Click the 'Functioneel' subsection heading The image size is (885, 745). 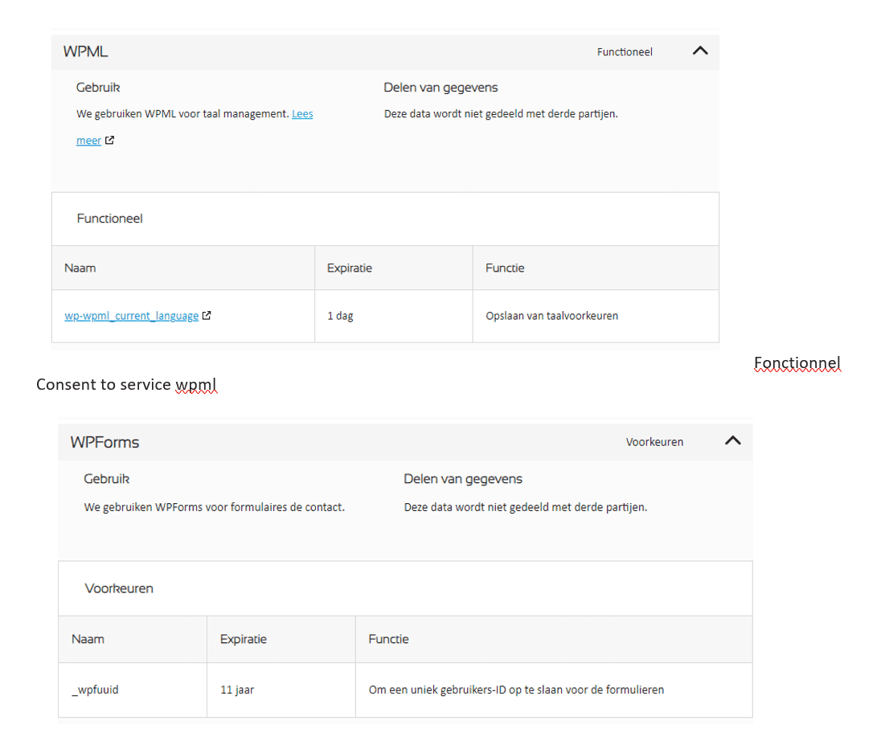(109, 219)
